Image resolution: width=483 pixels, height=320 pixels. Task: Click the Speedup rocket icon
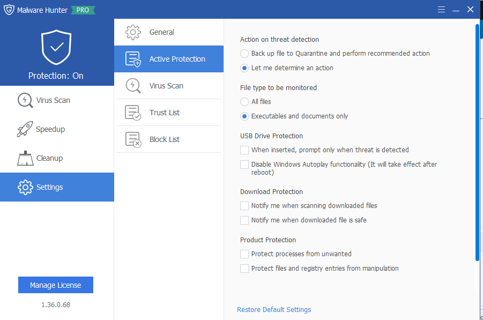[x=25, y=129]
